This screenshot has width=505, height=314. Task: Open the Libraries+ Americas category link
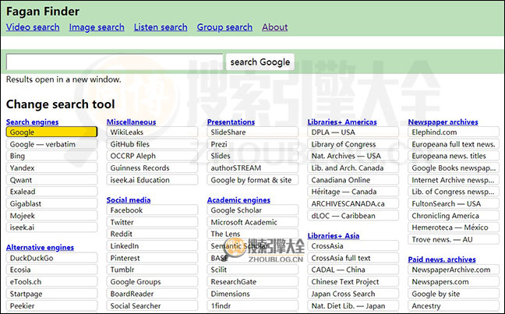point(342,122)
